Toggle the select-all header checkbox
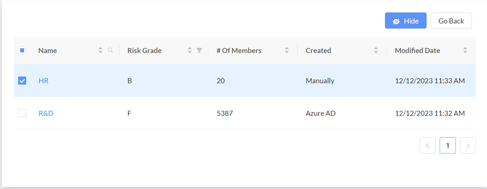Image resolution: width=487 pixels, height=189 pixels. point(22,50)
